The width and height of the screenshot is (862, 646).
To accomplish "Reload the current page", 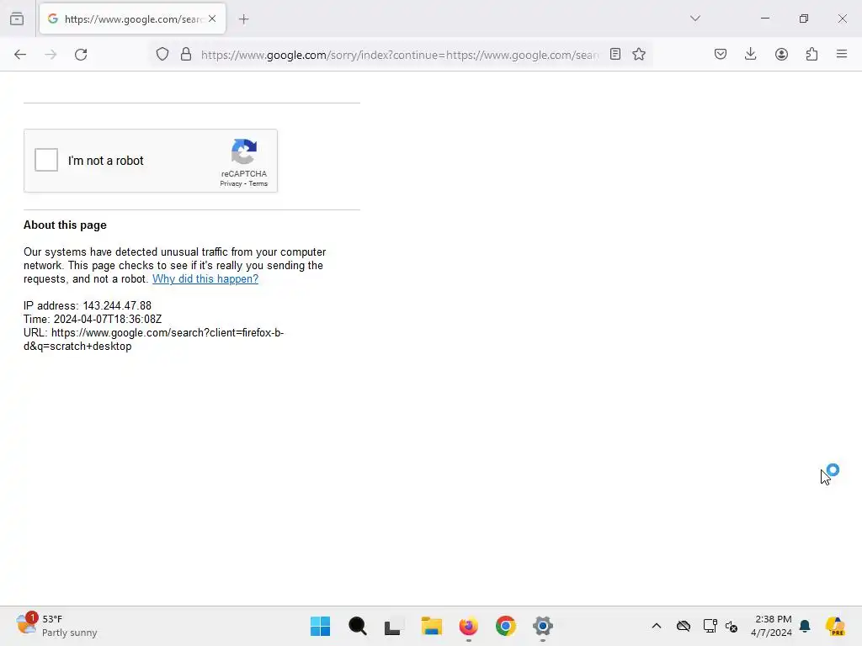I will click(81, 55).
